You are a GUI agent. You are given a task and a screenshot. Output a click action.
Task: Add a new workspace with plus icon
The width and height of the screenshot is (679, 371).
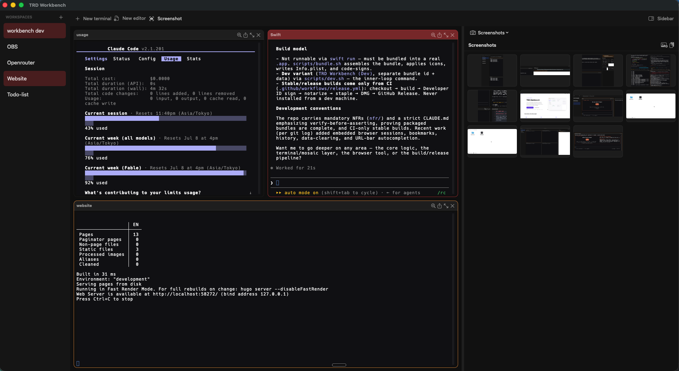(x=61, y=17)
